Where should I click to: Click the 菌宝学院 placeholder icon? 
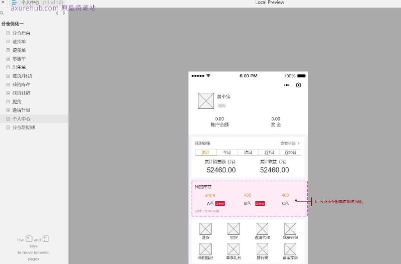point(290,249)
